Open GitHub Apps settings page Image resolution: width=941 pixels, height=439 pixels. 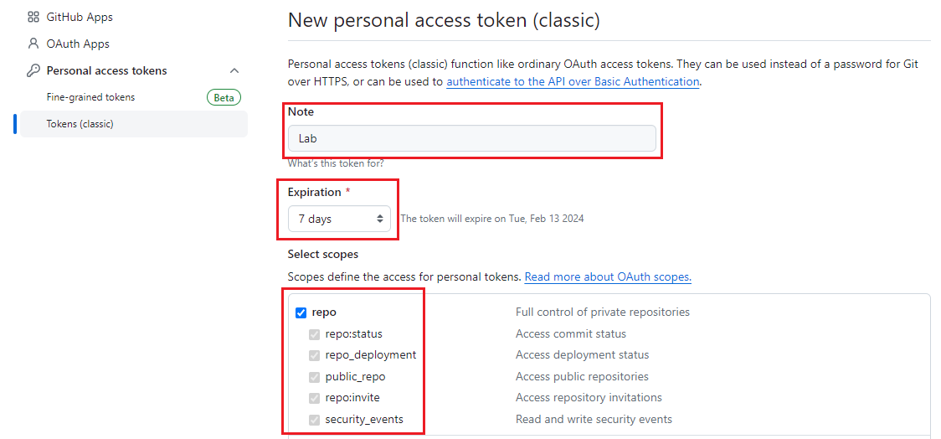[80, 17]
